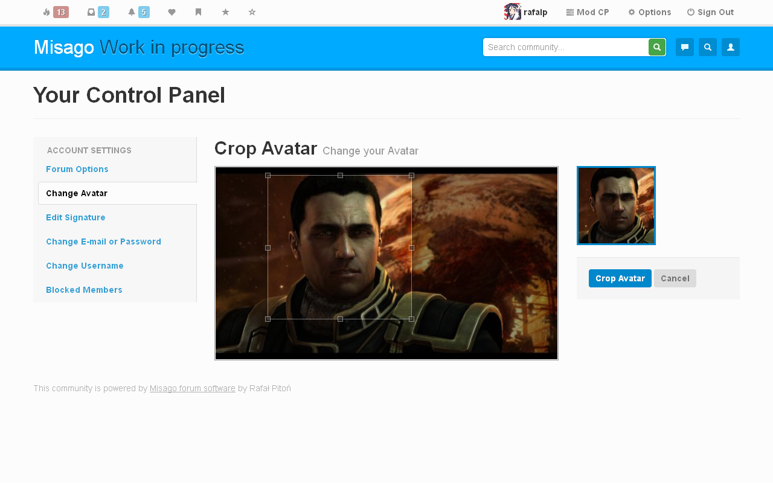The width and height of the screenshot is (773, 483).
Task: Click Sign Out in the top bar
Action: click(710, 12)
